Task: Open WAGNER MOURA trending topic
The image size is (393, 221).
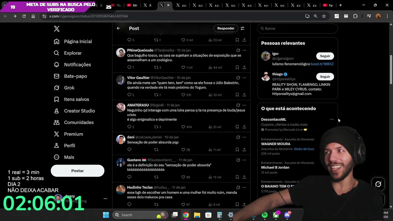Action: coord(276,144)
